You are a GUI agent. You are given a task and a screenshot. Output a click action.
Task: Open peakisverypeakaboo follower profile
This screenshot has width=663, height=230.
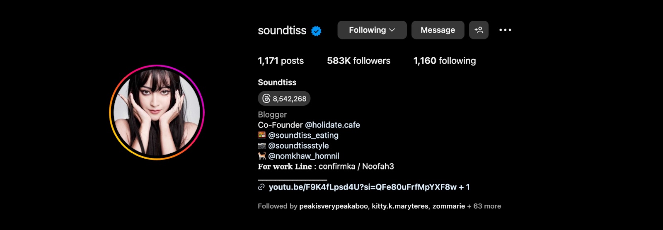[x=333, y=206]
